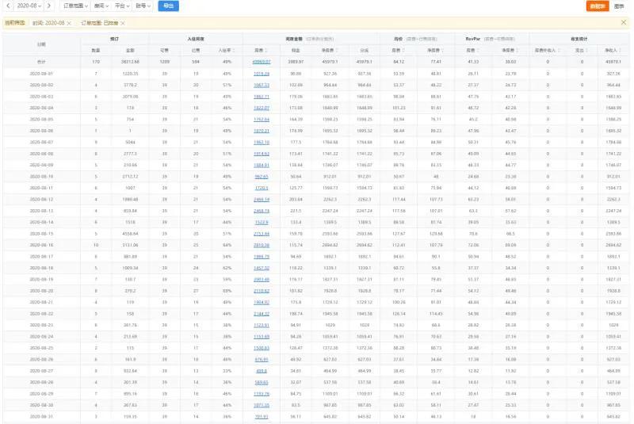Select the 2020-08-07 date cell
634x424 pixels.
click(x=41, y=143)
